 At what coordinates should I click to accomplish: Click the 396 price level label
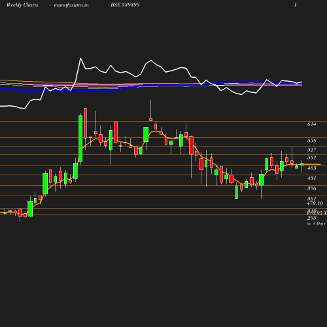tap(311, 188)
